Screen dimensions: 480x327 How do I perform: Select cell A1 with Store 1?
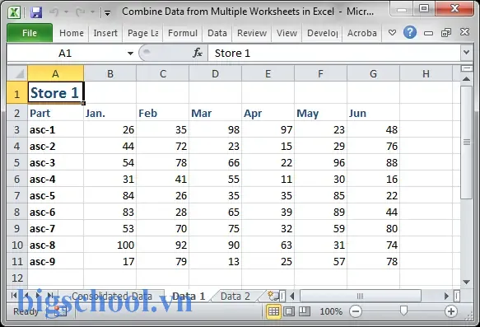[55, 92]
